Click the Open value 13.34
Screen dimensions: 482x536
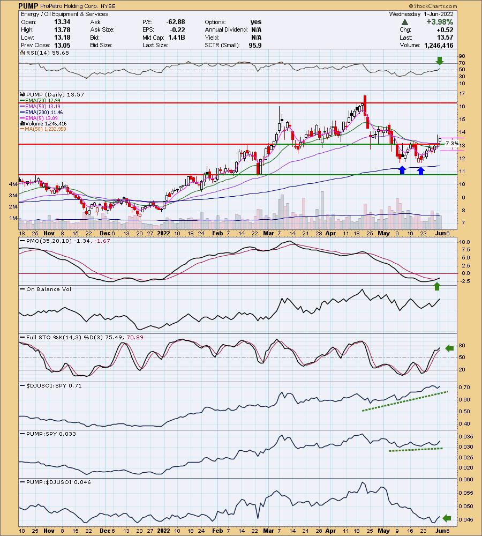(x=62, y=22)
